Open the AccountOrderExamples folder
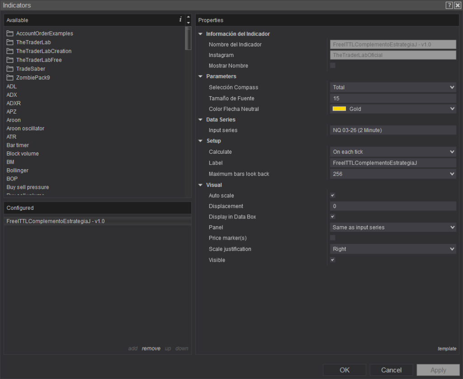 (44, 33)
